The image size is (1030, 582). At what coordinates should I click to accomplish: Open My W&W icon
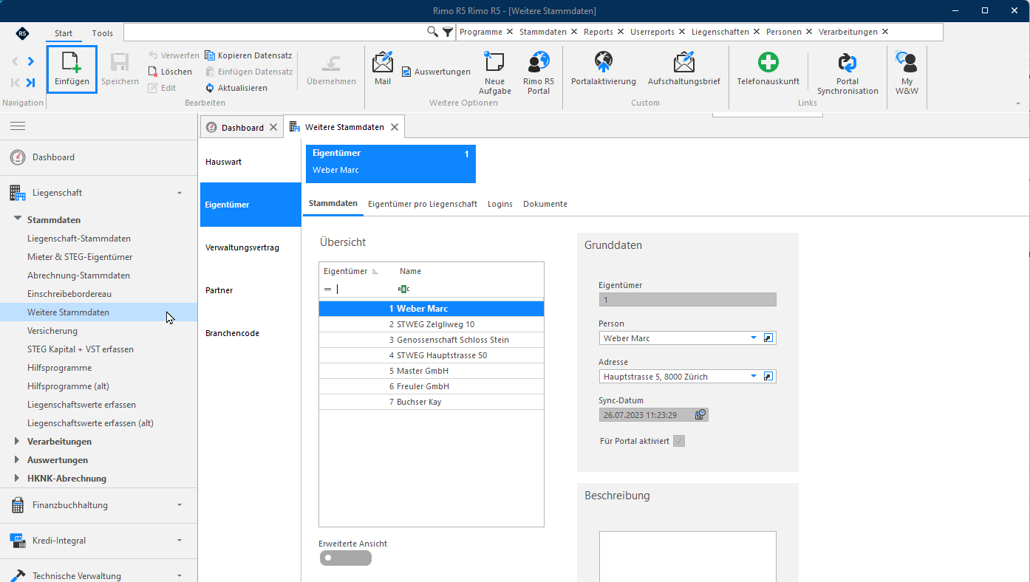pyautogui.click(x=907, y=63)
